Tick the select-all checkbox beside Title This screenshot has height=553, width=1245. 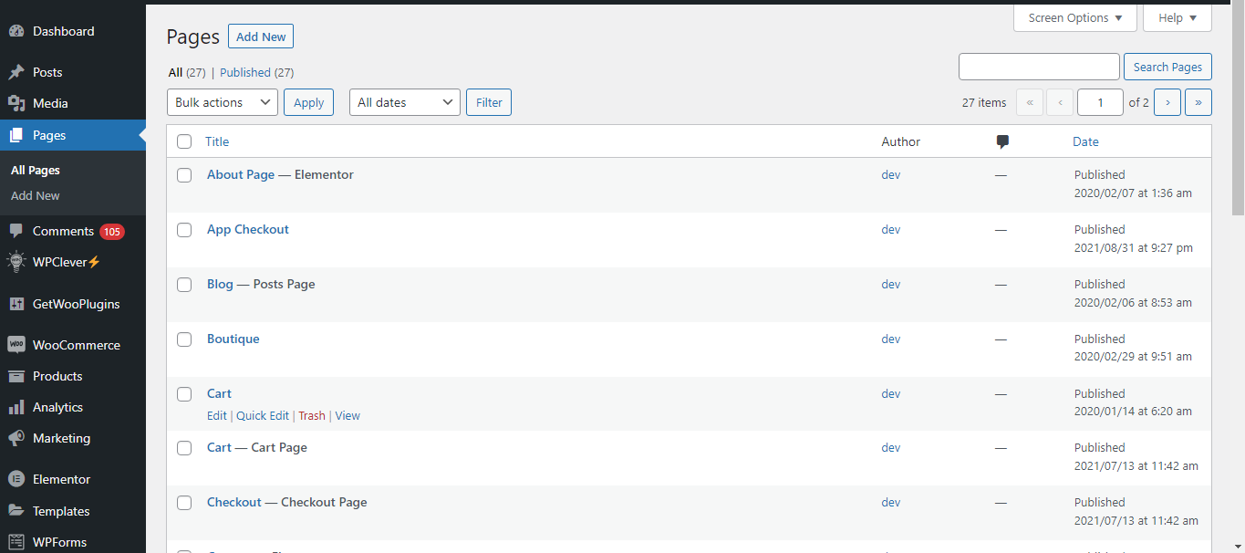[x=184, y=141]
